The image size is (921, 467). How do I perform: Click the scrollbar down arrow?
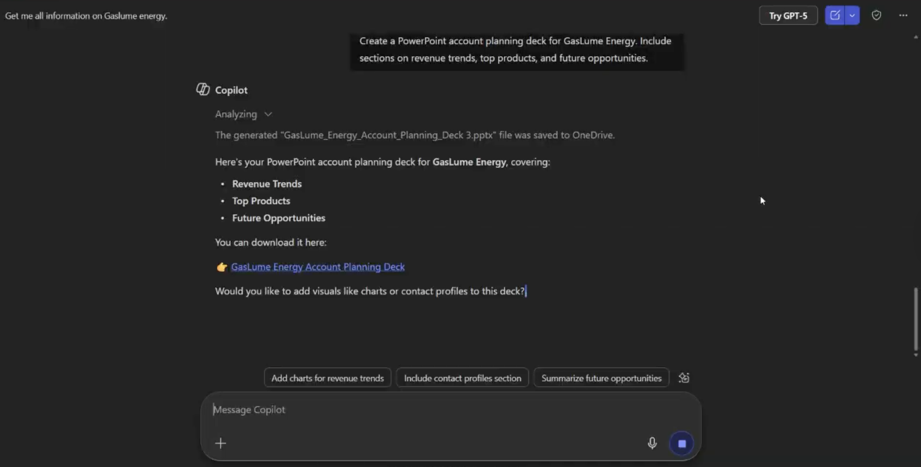(x=916, y=355)
